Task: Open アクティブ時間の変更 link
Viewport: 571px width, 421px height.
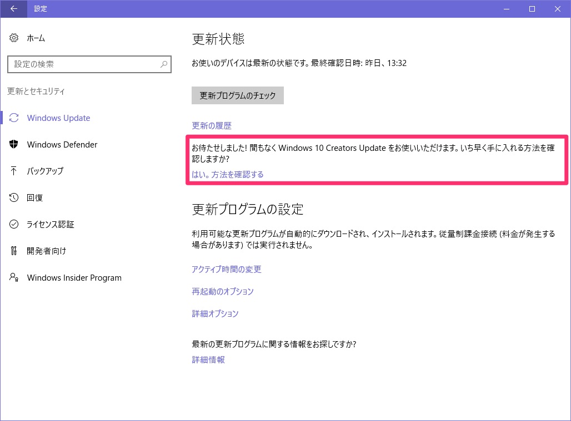Action: pos(227,270)
